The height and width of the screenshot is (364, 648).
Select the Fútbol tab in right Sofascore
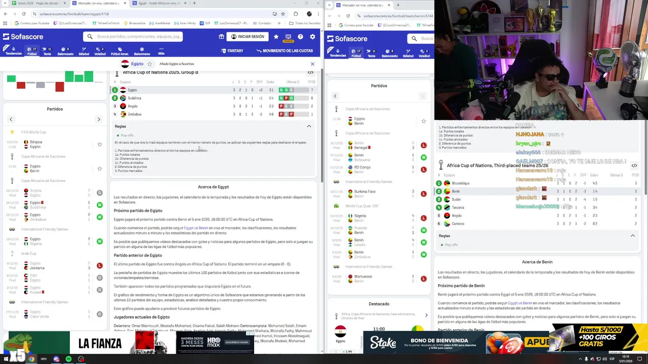coord(356,53)
